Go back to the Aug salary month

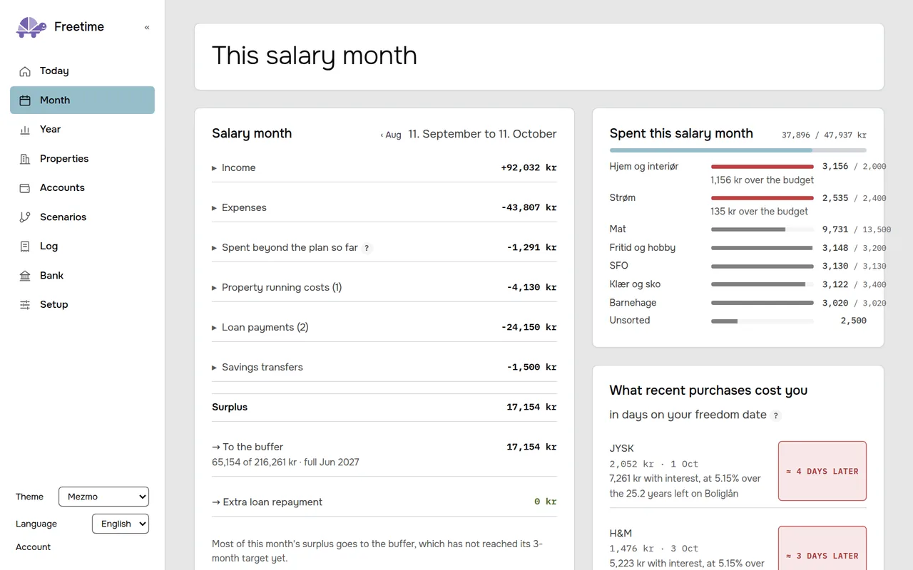391,135
